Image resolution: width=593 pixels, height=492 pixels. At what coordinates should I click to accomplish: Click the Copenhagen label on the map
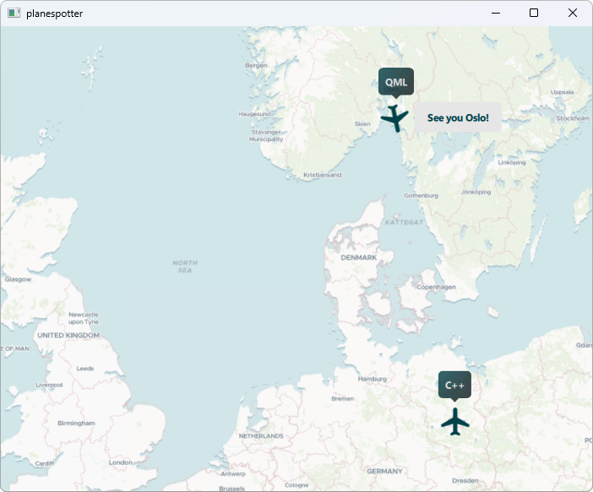pos(437,287)
